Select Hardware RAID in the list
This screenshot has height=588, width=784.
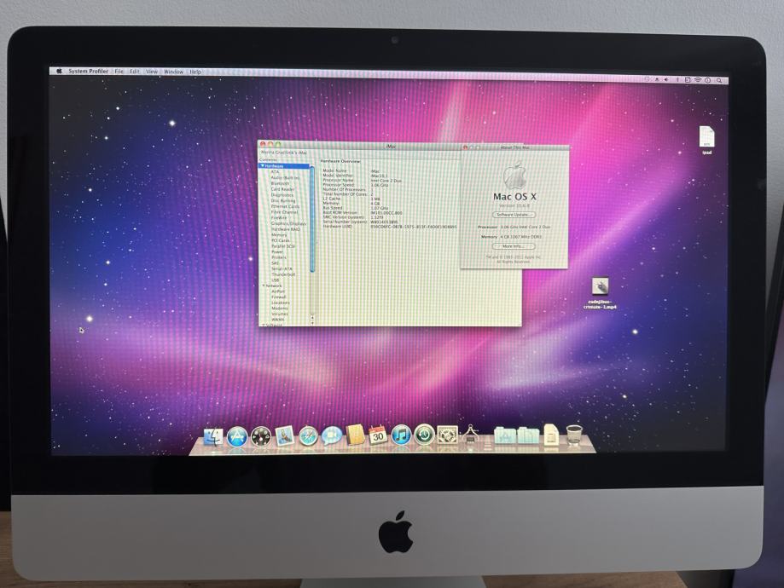pos(286,229)
